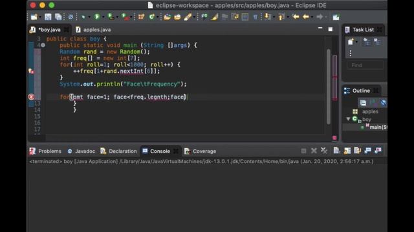The image size is (414, 232).
Task: Open the New wizard dropdown arrow
Action: pyautogui.click(x=40, y=17)
